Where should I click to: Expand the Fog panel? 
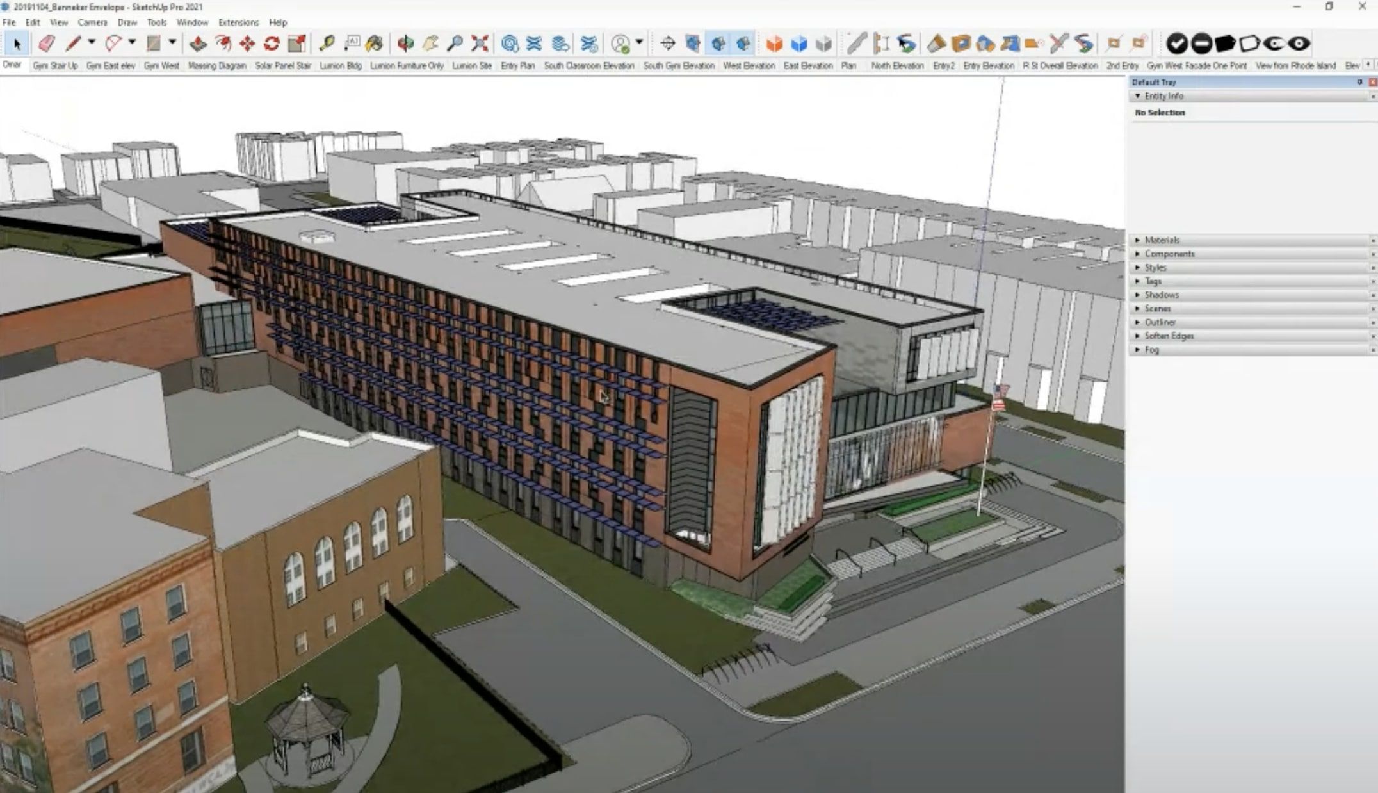point(1138,350)
